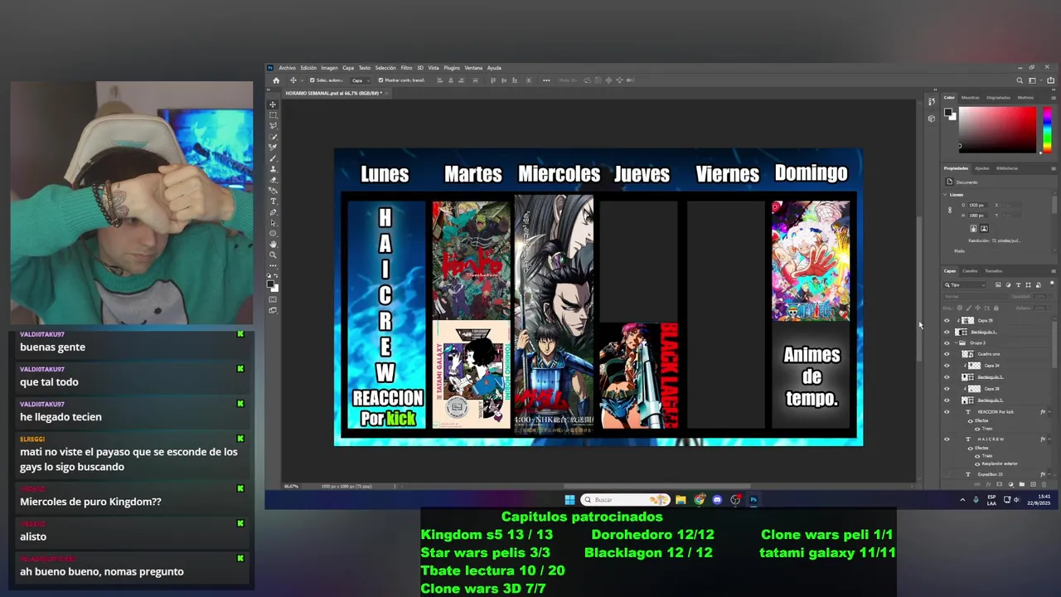This screenshot has height=597, width=1061.
Task: Click the Home icon in options bar
Action: click(x=276, y=80)
